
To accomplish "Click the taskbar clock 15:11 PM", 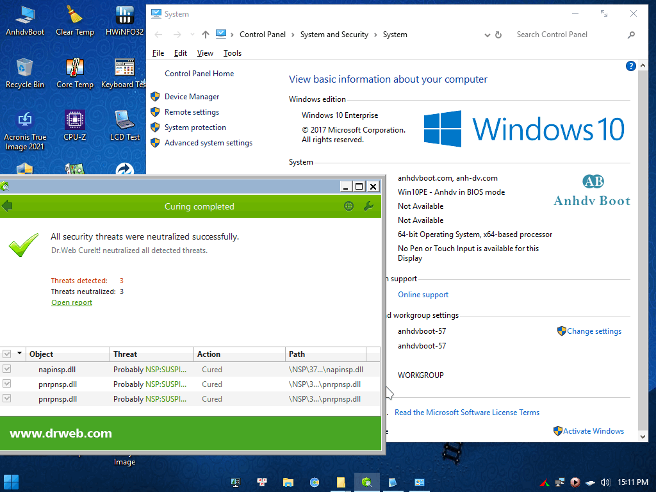I will 632,482.
